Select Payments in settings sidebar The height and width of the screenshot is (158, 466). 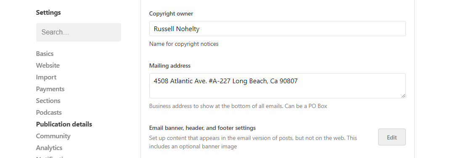click(50, 89)
